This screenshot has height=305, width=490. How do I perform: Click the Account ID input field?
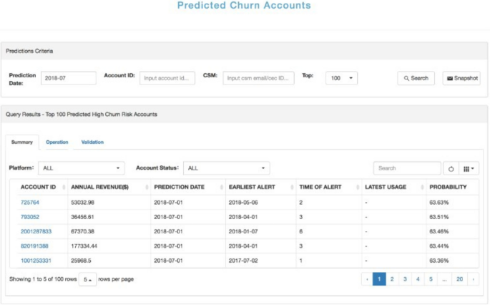tap(167, 78)
